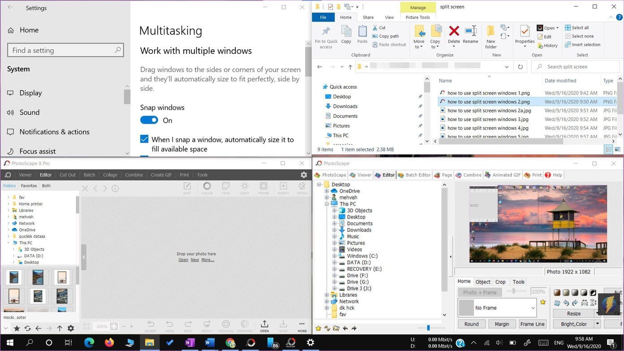Switch to the Share tab in File Explorer
The width and height of the screenshot is (624, 351).
(x=368, y=17)
